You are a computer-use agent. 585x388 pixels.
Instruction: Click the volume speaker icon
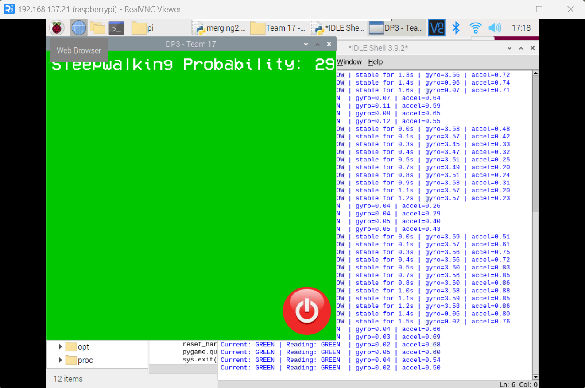click(x=495, y=27)
